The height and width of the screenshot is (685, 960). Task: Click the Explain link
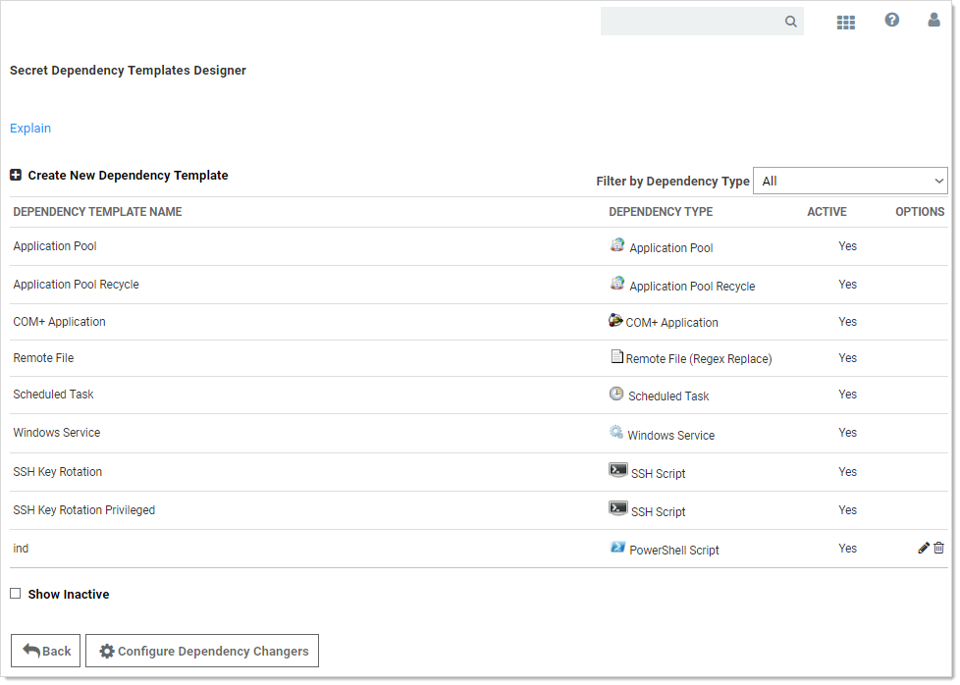pyautogui.click(x=30, y=129)
